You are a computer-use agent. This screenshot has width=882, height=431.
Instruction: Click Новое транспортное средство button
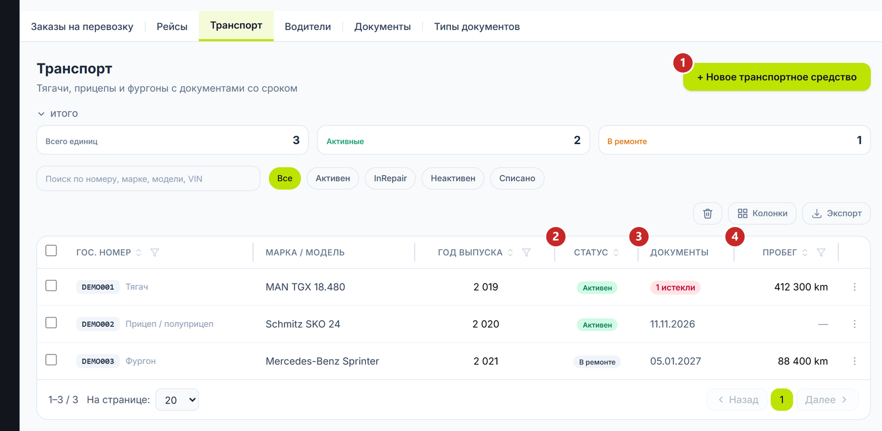click(777, 77)
